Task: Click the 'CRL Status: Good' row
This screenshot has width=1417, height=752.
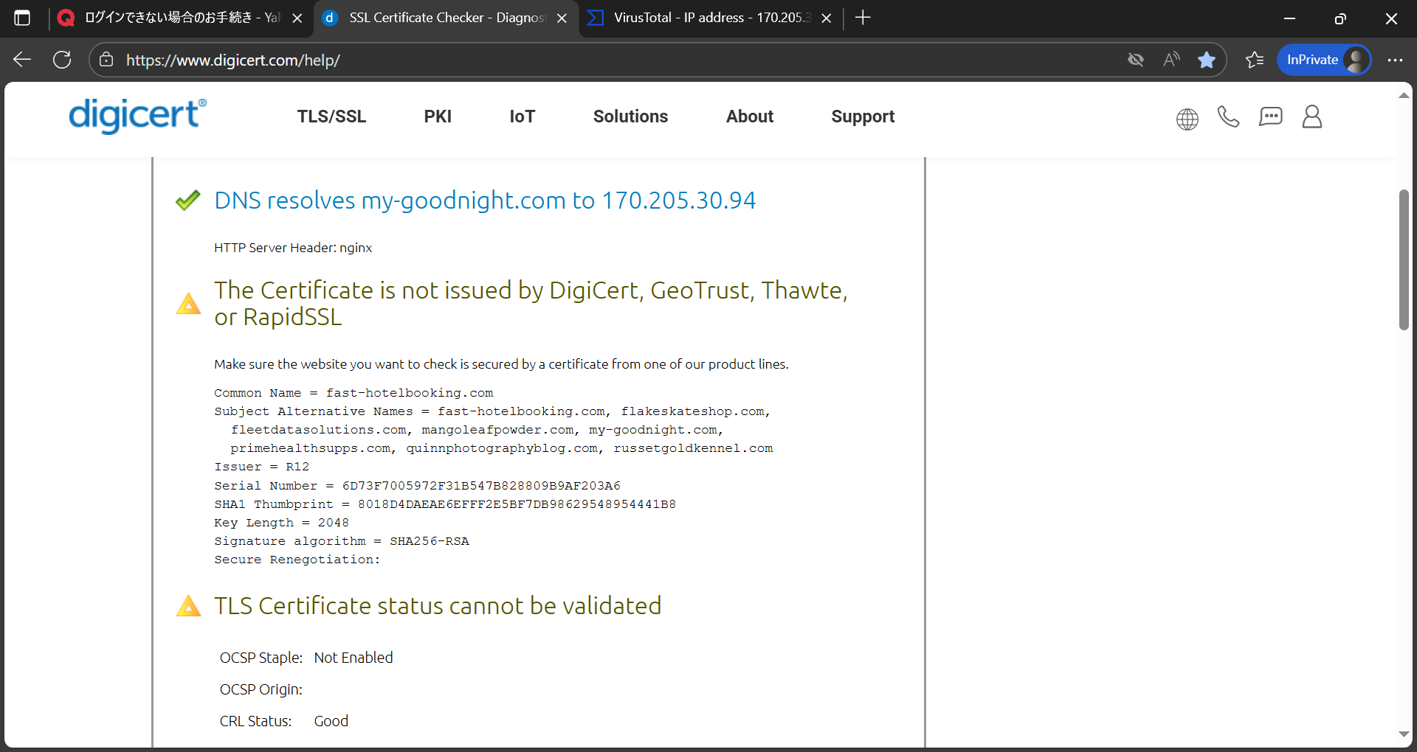Action: (284, 721)
